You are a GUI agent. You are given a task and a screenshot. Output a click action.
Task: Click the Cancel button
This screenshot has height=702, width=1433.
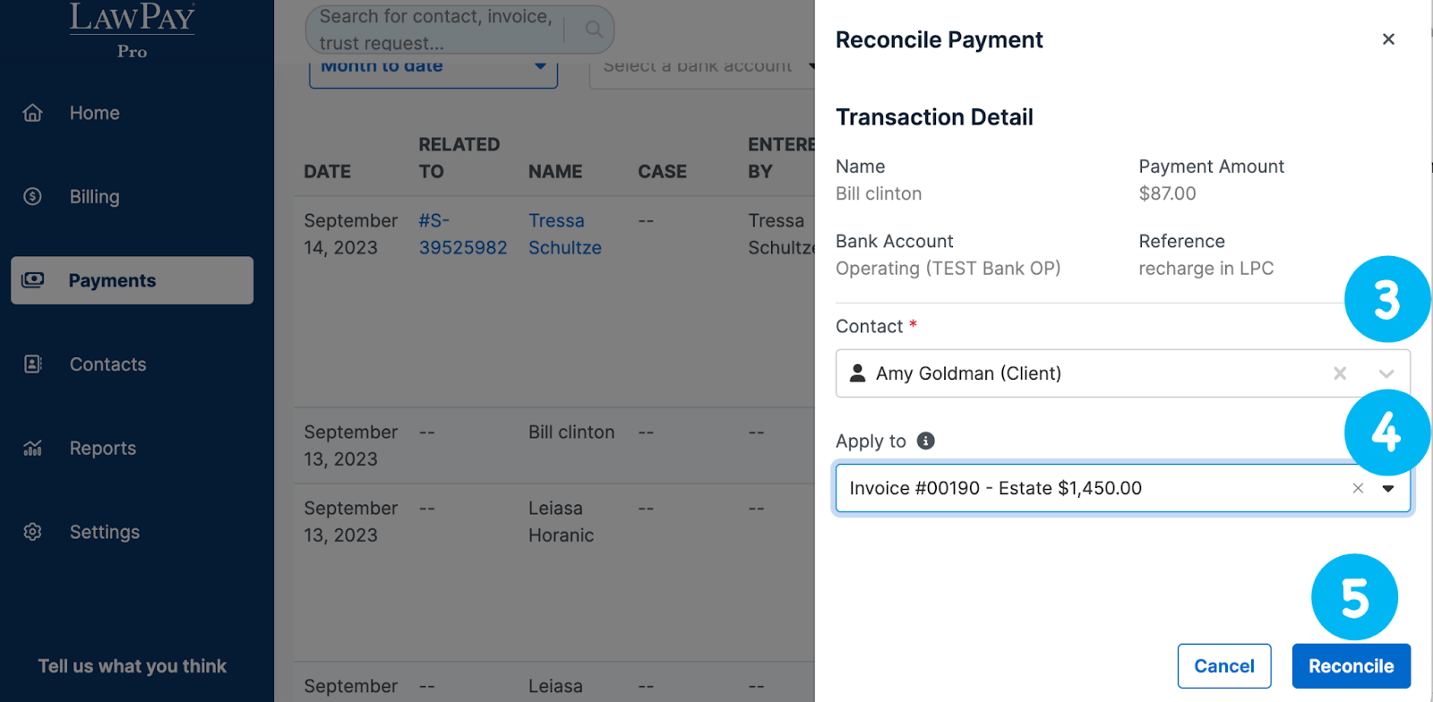pyautogui.click(x=1223, y=666)
